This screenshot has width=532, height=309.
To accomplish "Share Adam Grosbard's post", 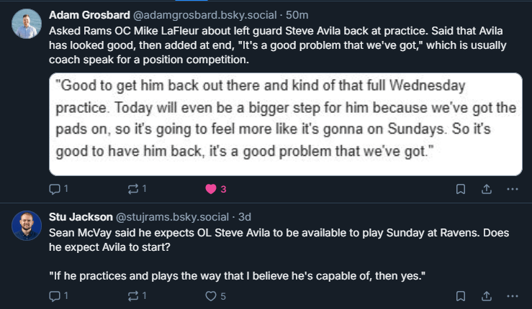I will click(x=487, y=189).
